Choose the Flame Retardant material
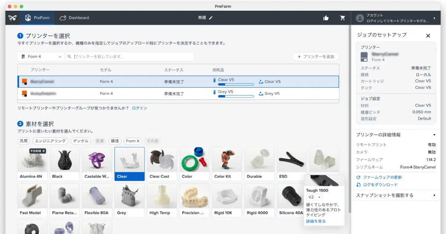This screenshot has width=446, height=234. pyautogui.click(x=65, y=200)
